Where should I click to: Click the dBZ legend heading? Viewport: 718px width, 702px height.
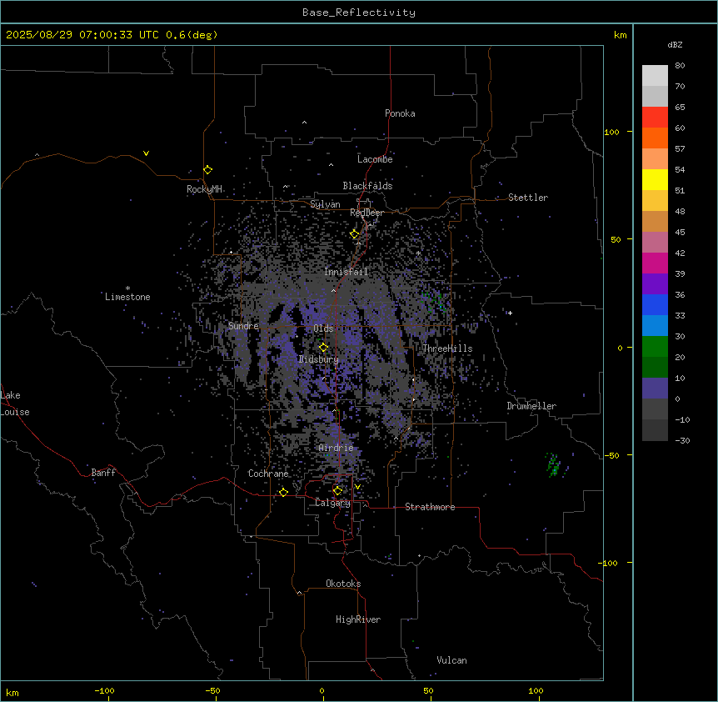click(675, 44)
